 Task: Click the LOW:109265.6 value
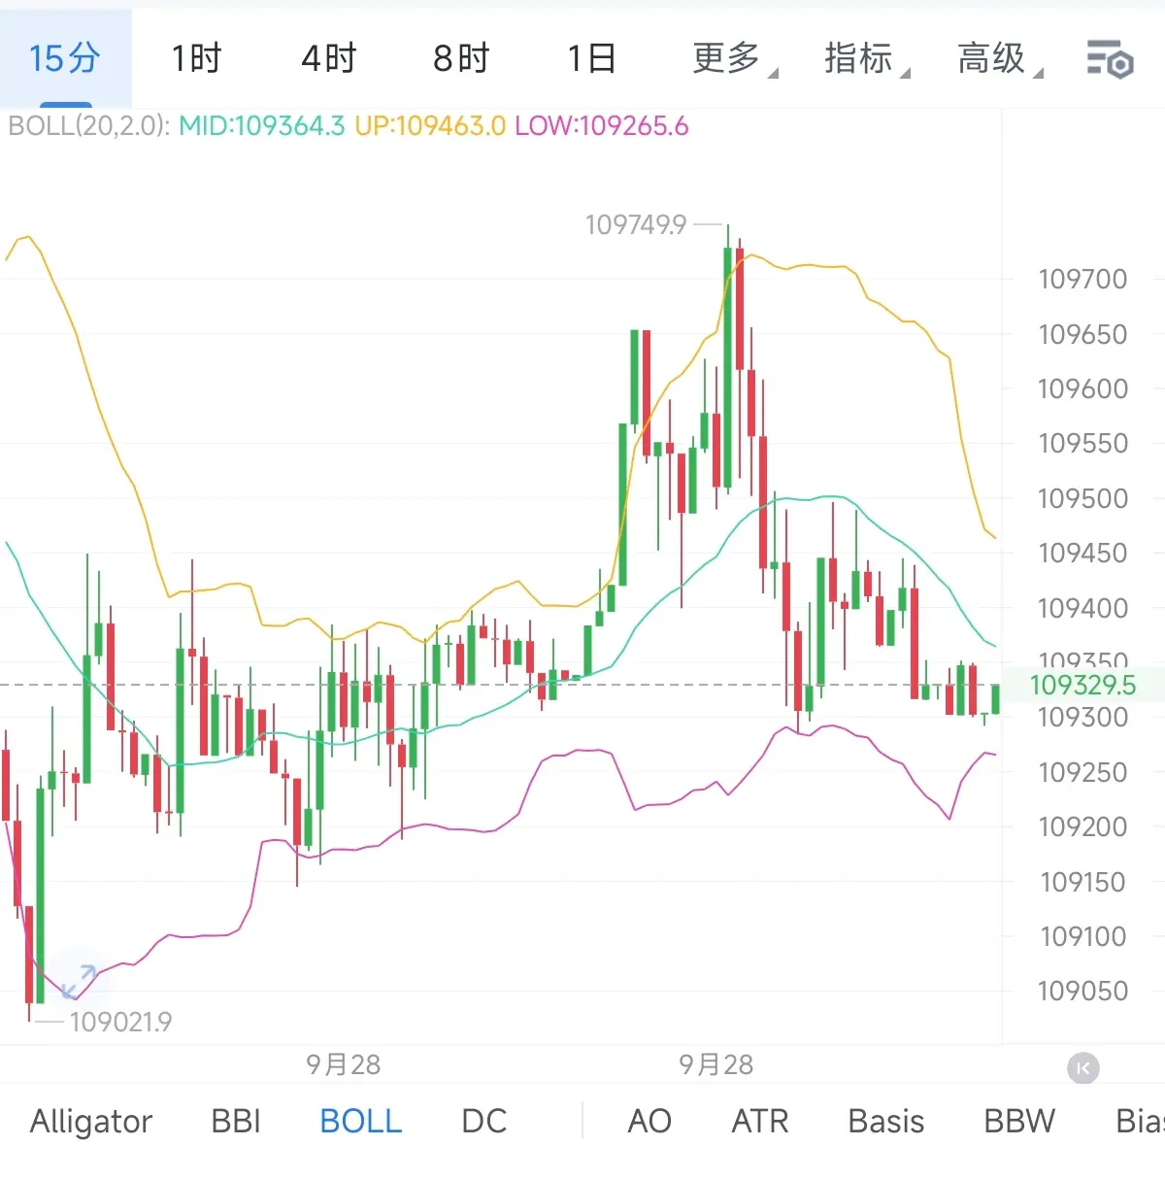point(602,126)
